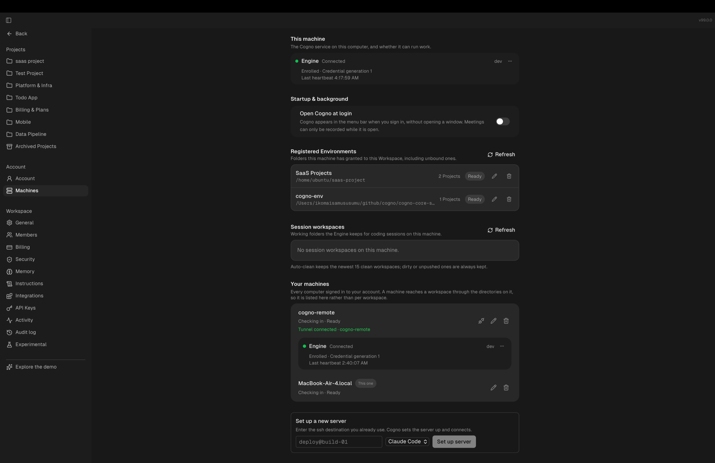Open Experimental settings
715x463 pixels.
46,344
